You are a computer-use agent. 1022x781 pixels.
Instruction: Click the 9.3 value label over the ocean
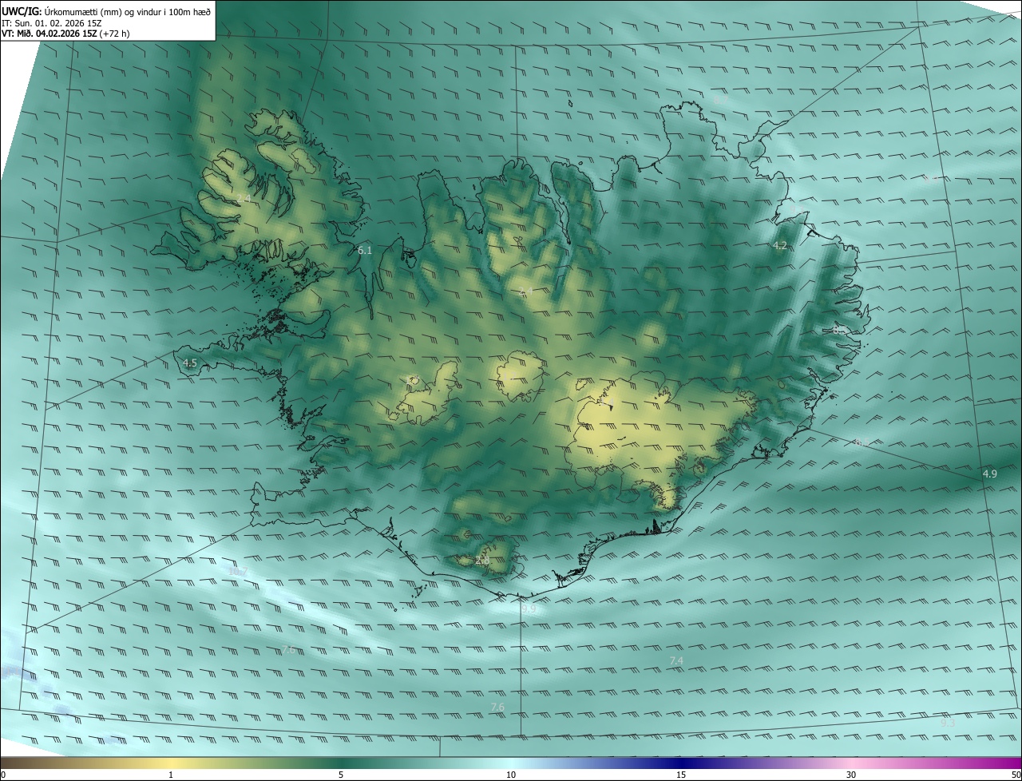948,723
